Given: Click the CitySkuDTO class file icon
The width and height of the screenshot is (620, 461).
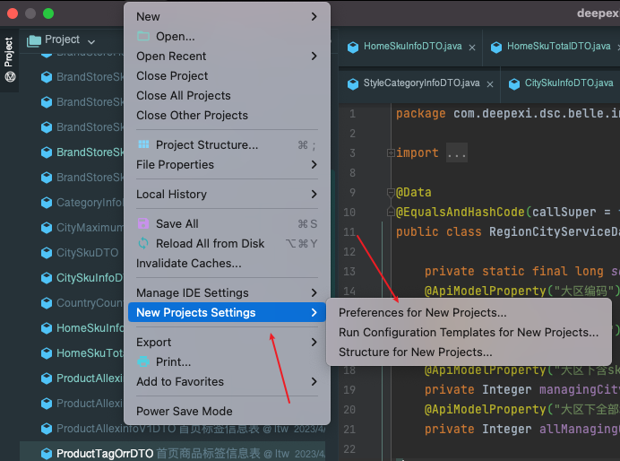Looking at the screenshot, I should (x=47, y=253).
